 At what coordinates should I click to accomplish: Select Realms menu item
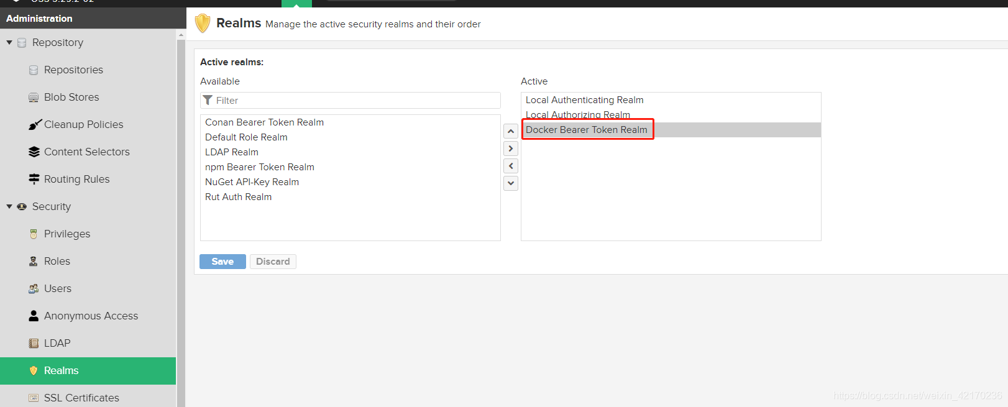(88, 370)
